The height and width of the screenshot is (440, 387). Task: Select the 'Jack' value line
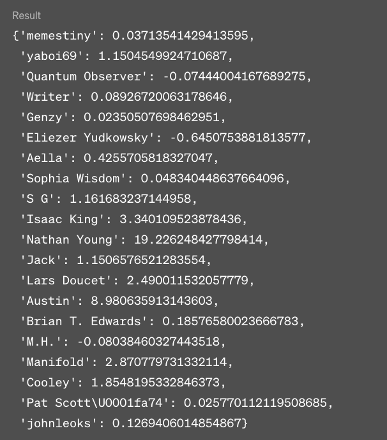(x=116, y=260)
